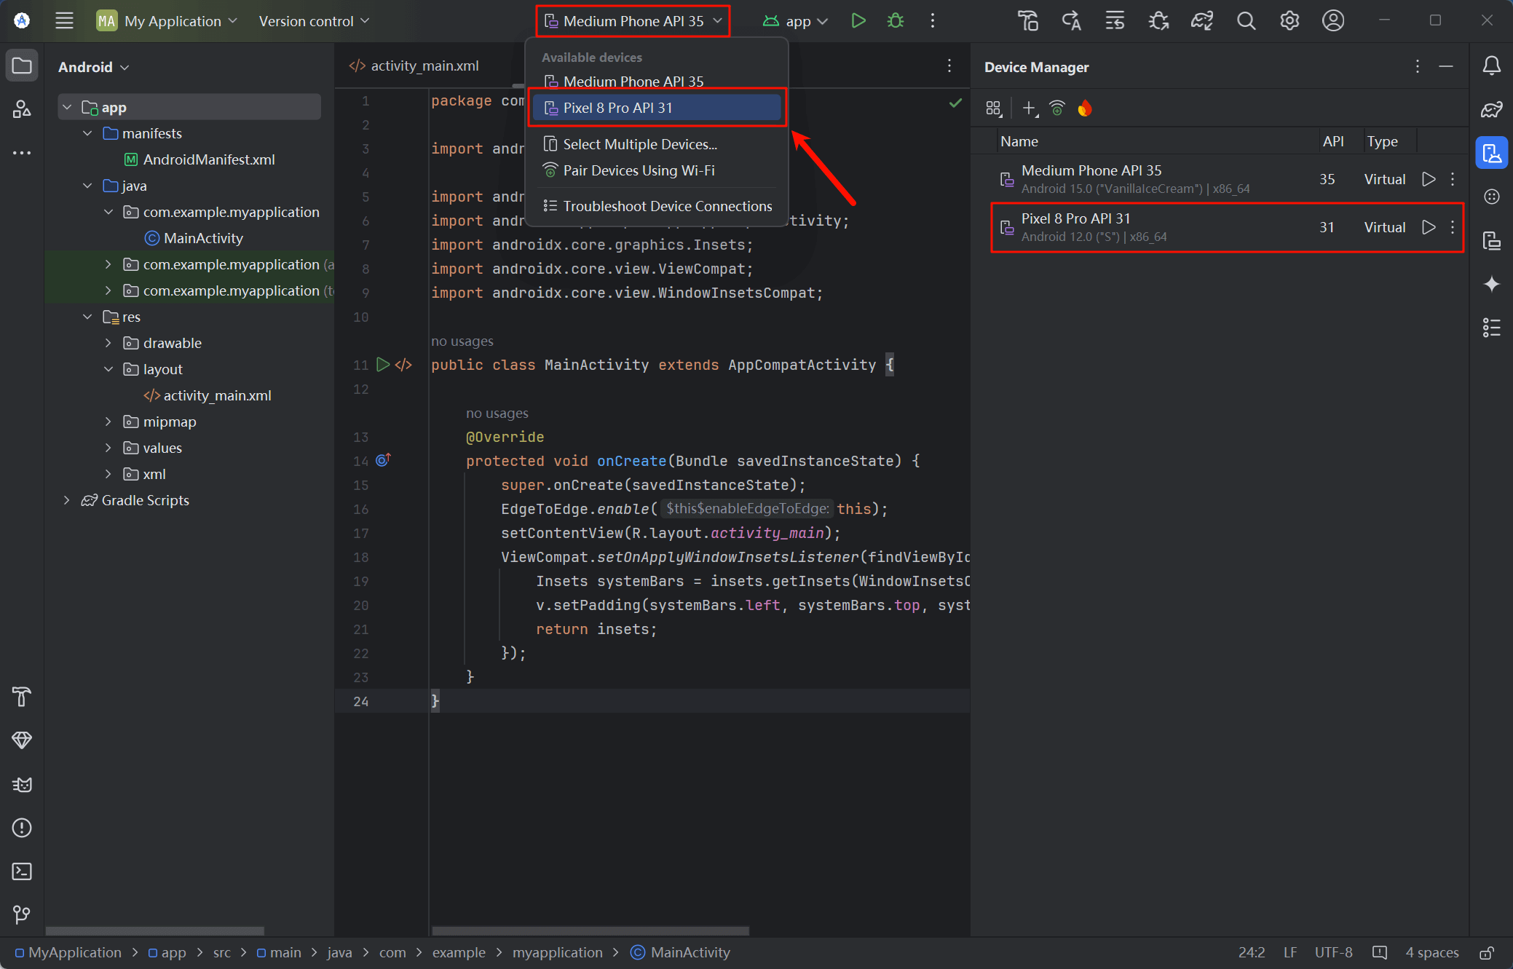
Task: Open Version control dropdown
Action: pos(314,21)
